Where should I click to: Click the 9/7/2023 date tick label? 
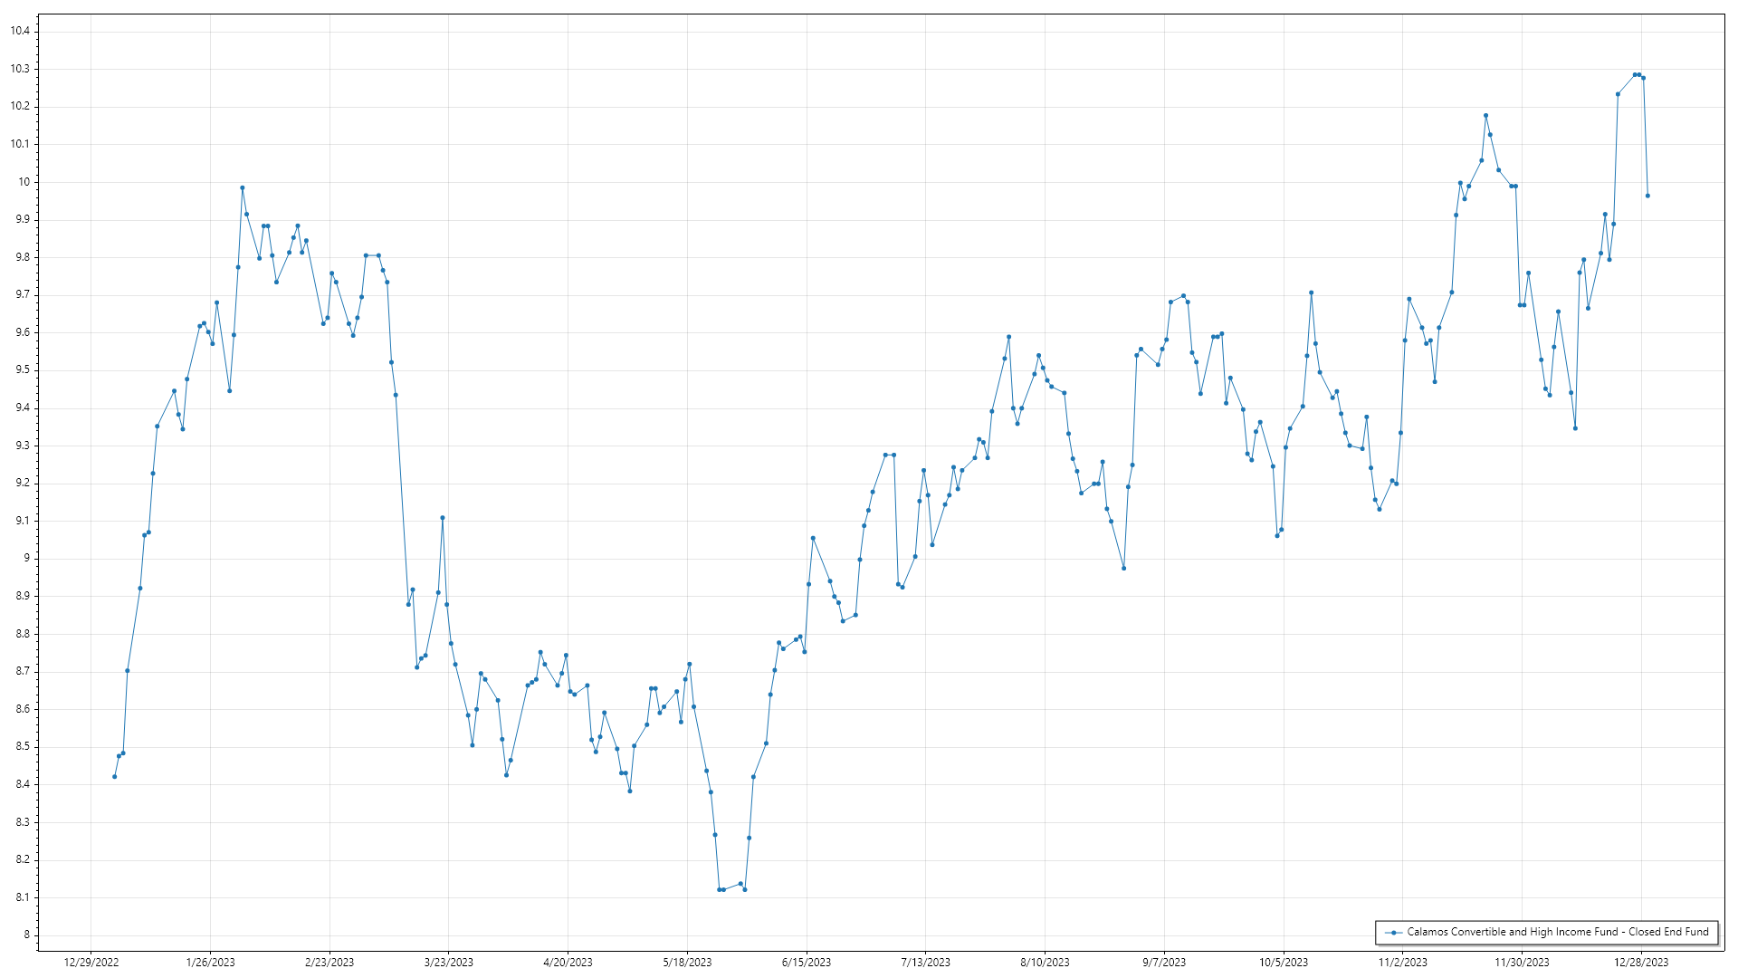click(1163, 963)
